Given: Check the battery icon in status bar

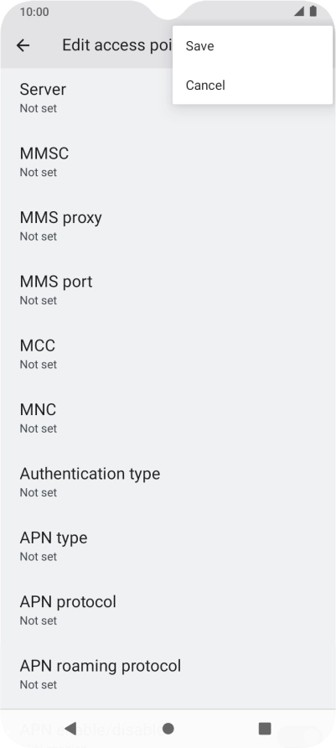Looking at the screenshot, I should click(313, 11).
